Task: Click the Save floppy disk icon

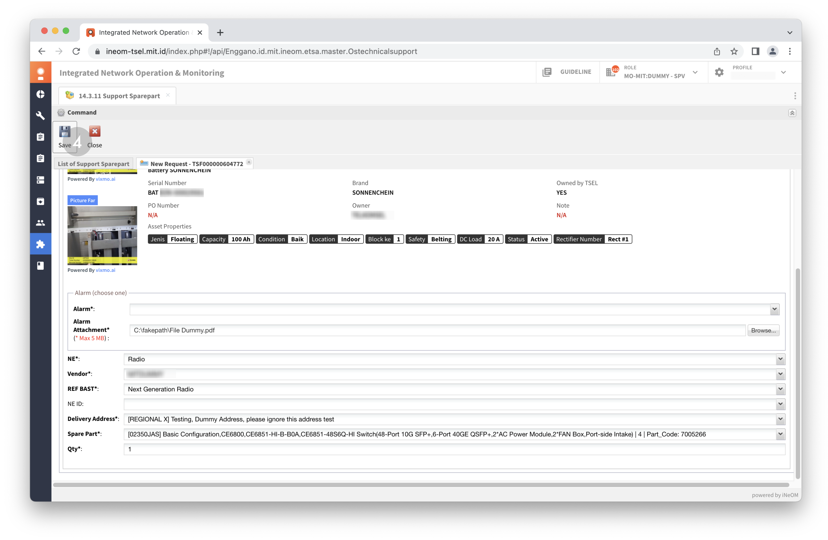Action: pyautogui.click(x=65, y=132)
